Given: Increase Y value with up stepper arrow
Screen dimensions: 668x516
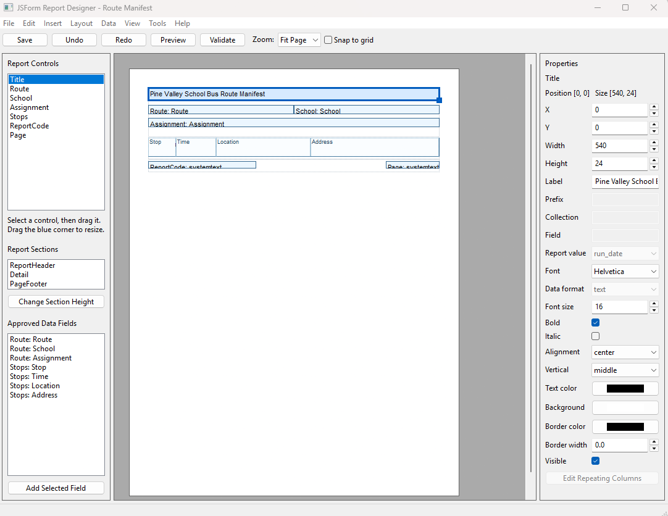Looking at the screenshot, I should tap(654, 125).
